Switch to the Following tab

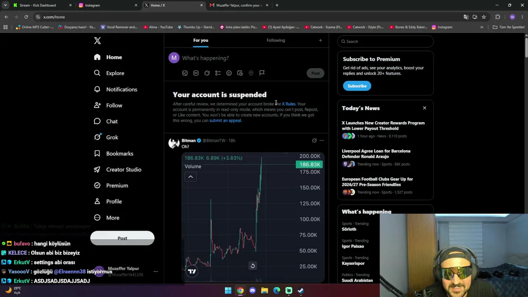[276, 40]
